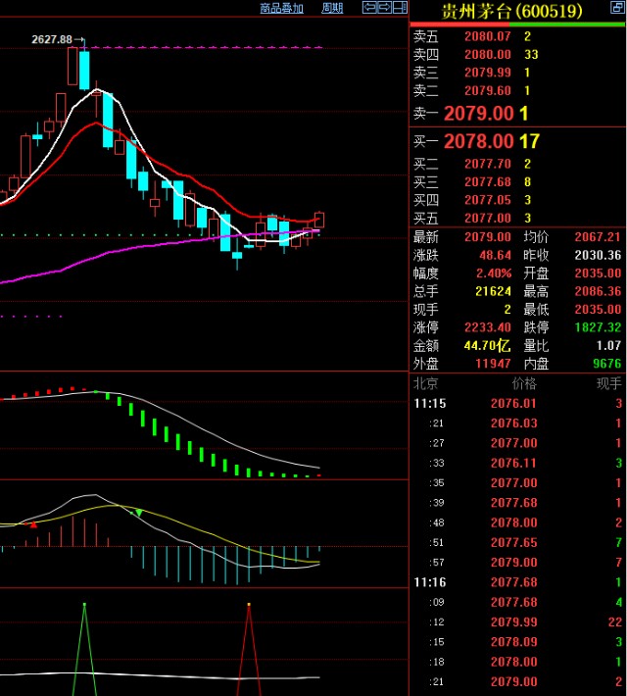Click the small red marker on MACD panel
627x696 pixels.
(34, 524)
